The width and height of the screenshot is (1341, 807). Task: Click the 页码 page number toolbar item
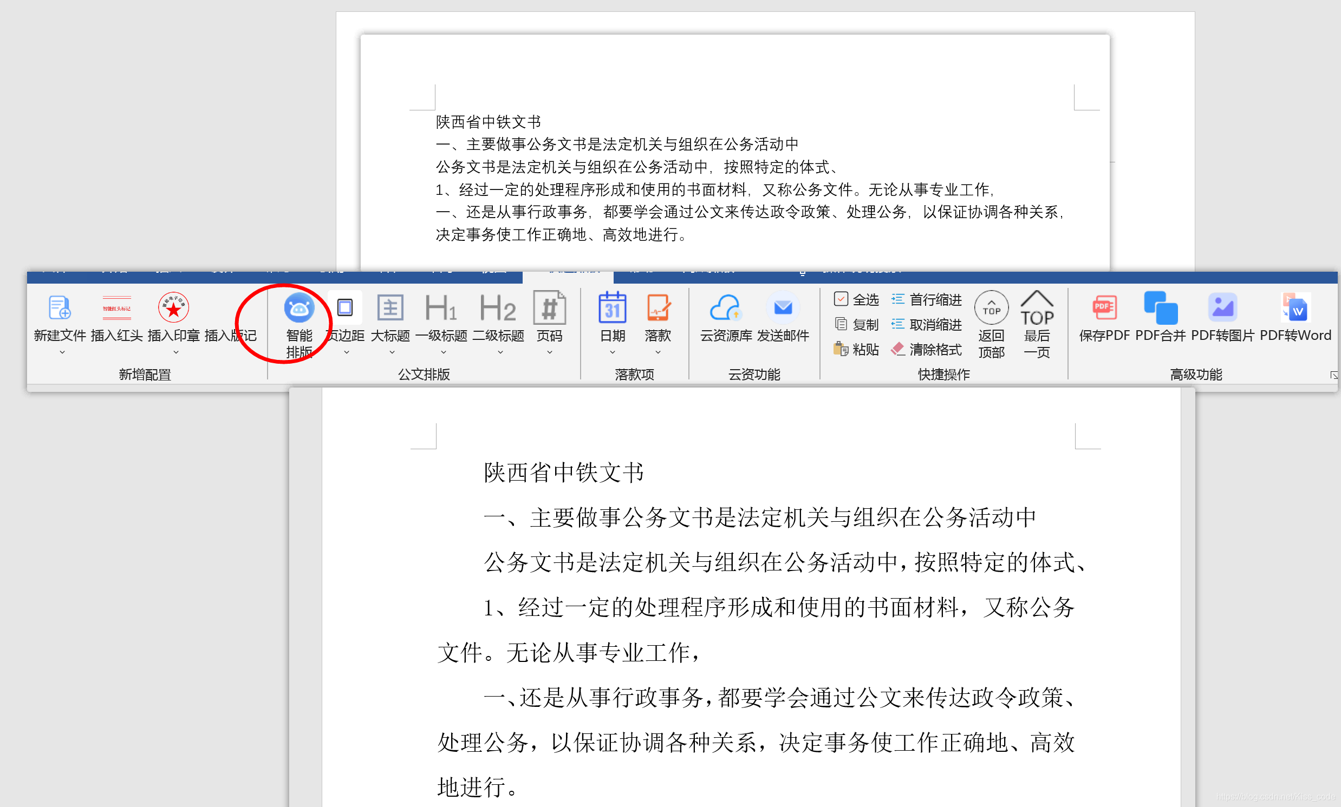(550, 325)
